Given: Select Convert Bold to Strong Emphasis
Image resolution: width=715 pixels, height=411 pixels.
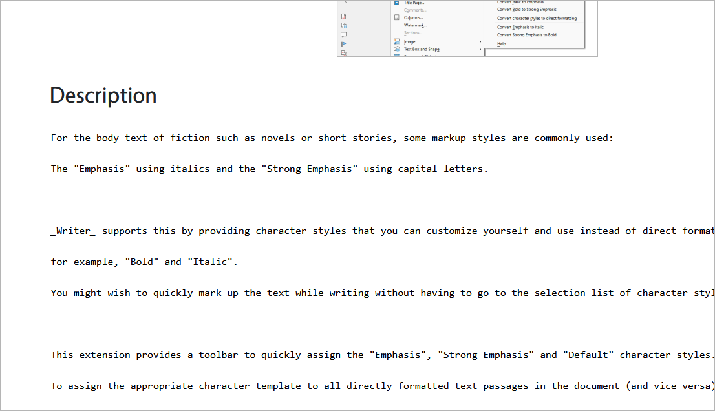Looking at the screenshot, I should (x=526, y=10).
